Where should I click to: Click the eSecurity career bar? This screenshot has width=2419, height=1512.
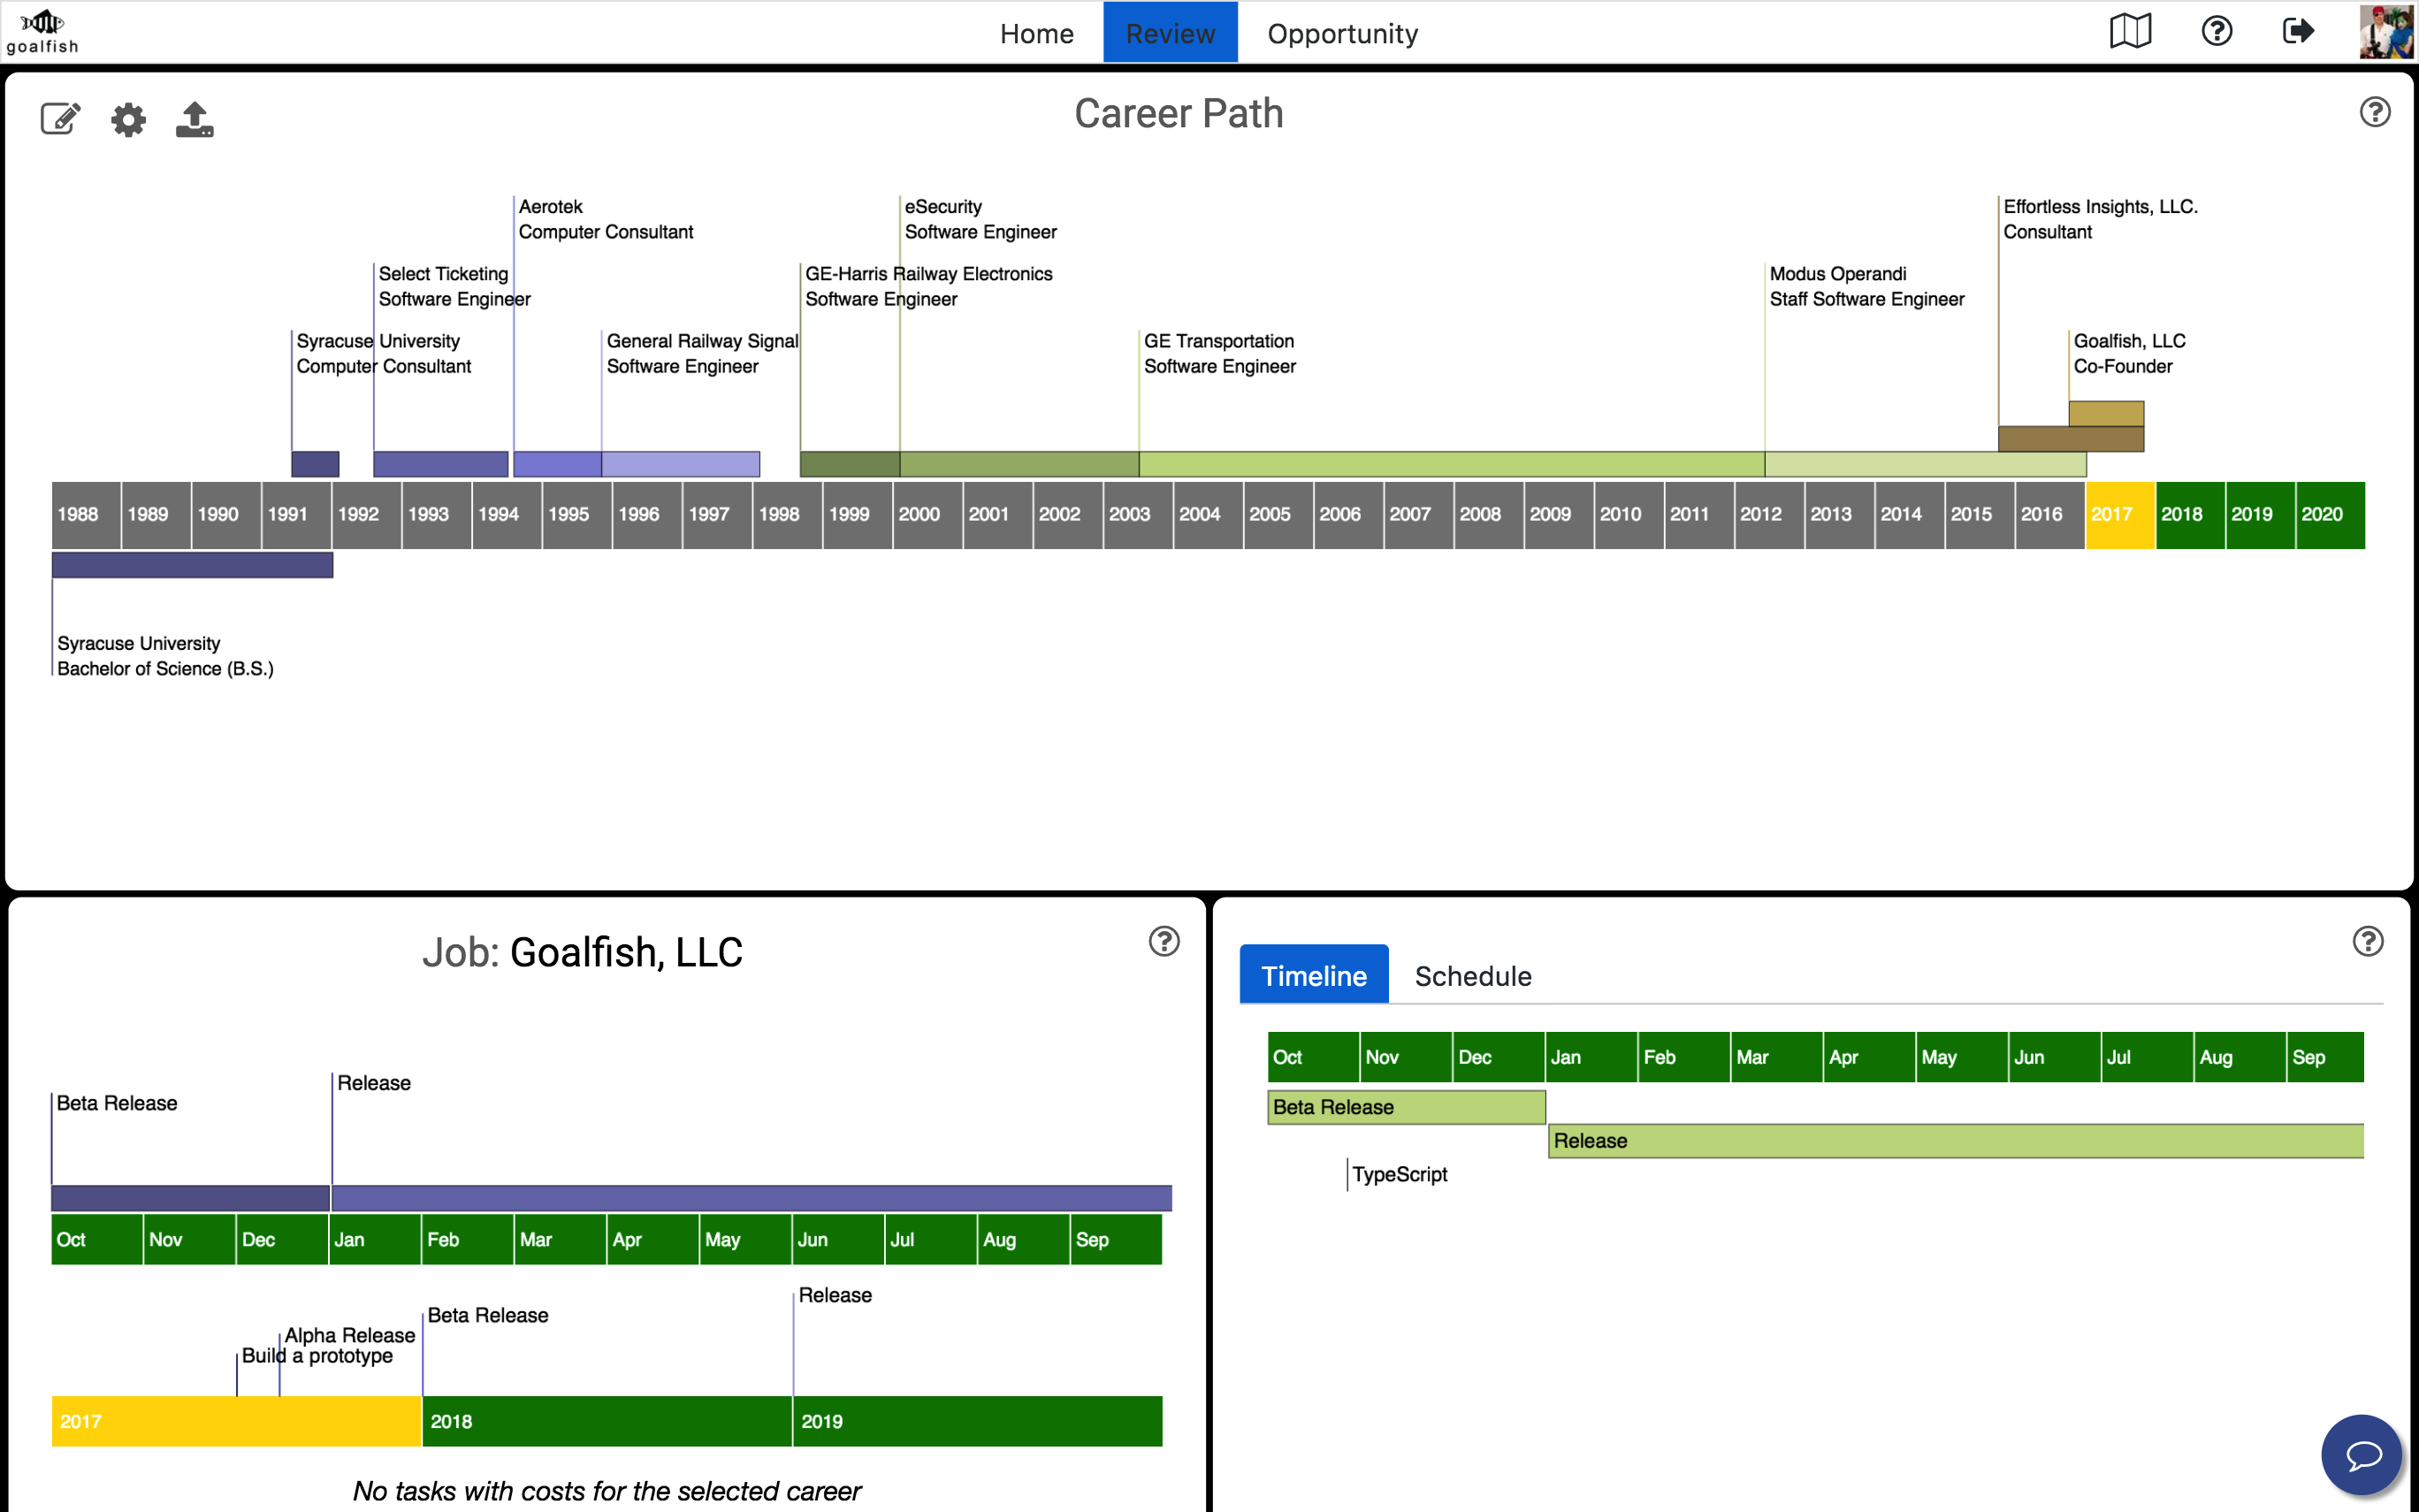pos(1019,464)
